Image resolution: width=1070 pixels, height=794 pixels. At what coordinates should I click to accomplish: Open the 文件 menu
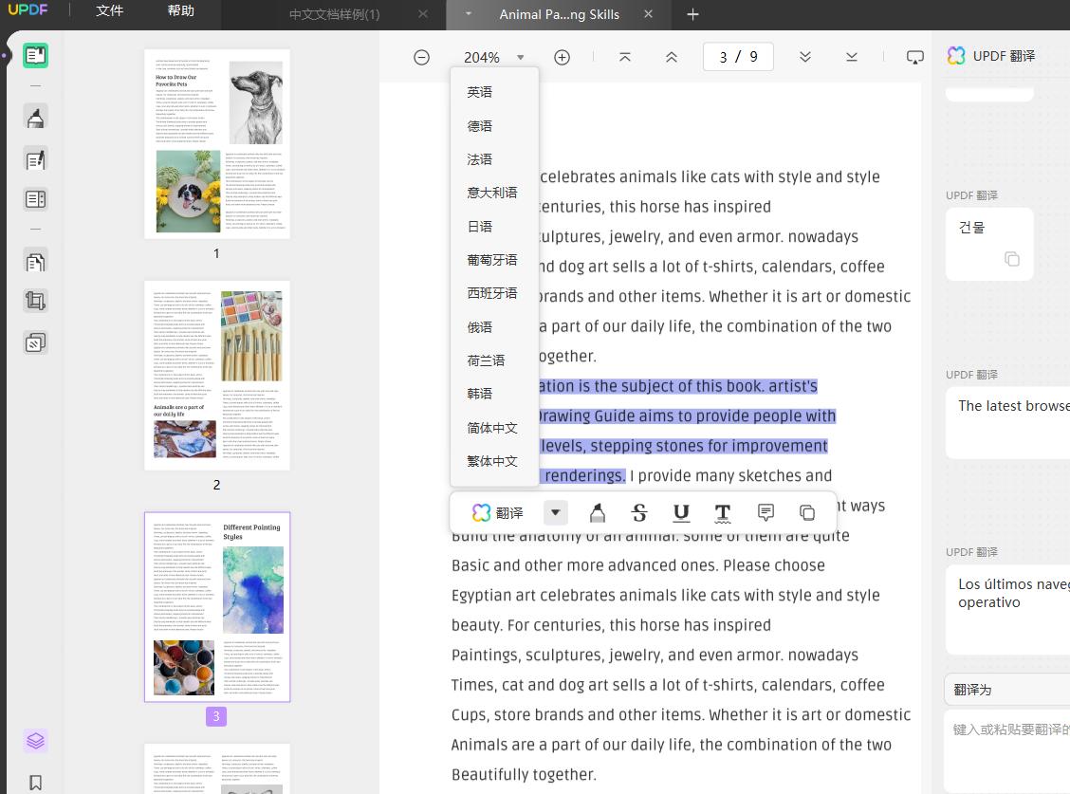[x=110, y=11]
